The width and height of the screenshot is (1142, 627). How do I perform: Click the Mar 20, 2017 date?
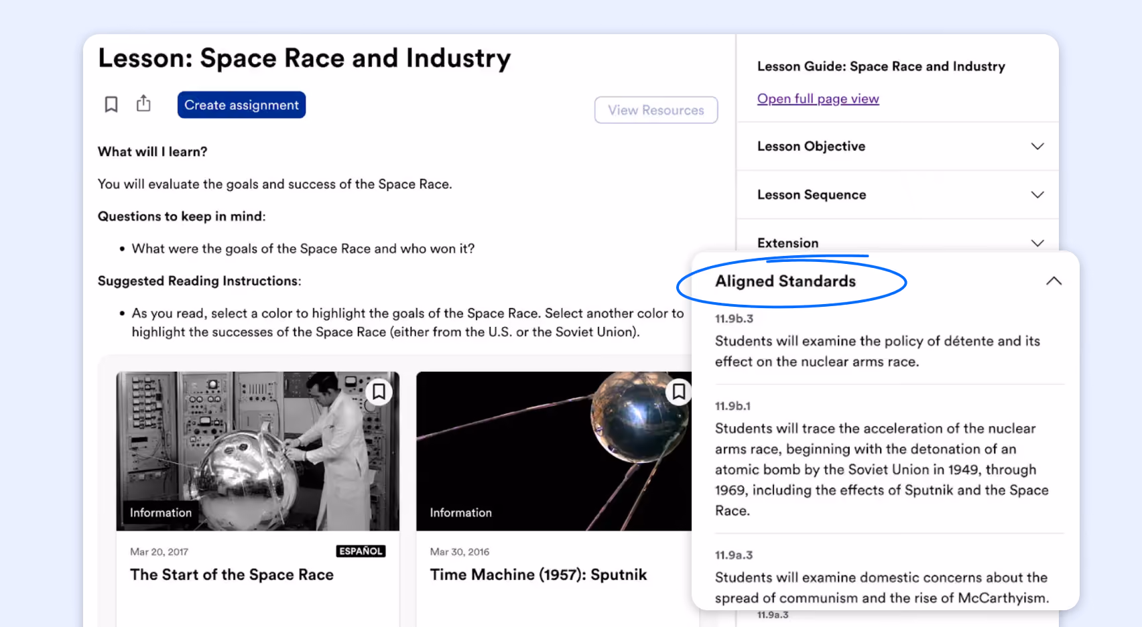coord(159,552)
